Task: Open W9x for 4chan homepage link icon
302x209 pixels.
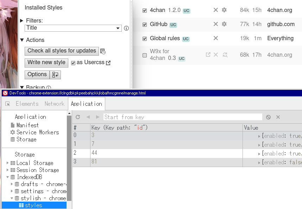Action: pyautogui.click(x=208, y=55)
